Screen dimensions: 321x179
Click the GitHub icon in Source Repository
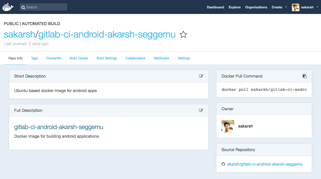pyautogui.click(x=223, y=164)
